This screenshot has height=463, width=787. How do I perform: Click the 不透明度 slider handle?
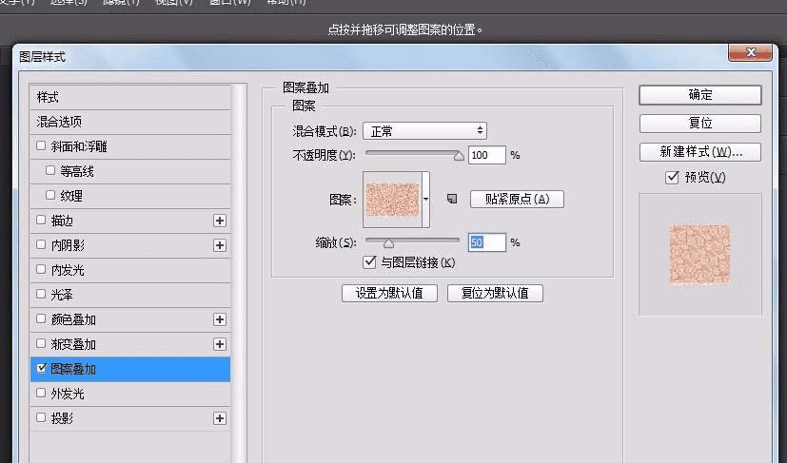coord(459,156)
